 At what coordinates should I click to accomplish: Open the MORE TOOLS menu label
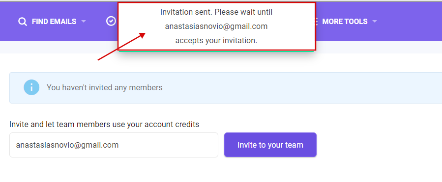coord(345,22)
